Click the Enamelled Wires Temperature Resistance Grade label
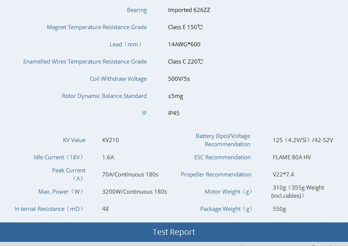This screenshot has height=246, width=348. tap(85, 61)
